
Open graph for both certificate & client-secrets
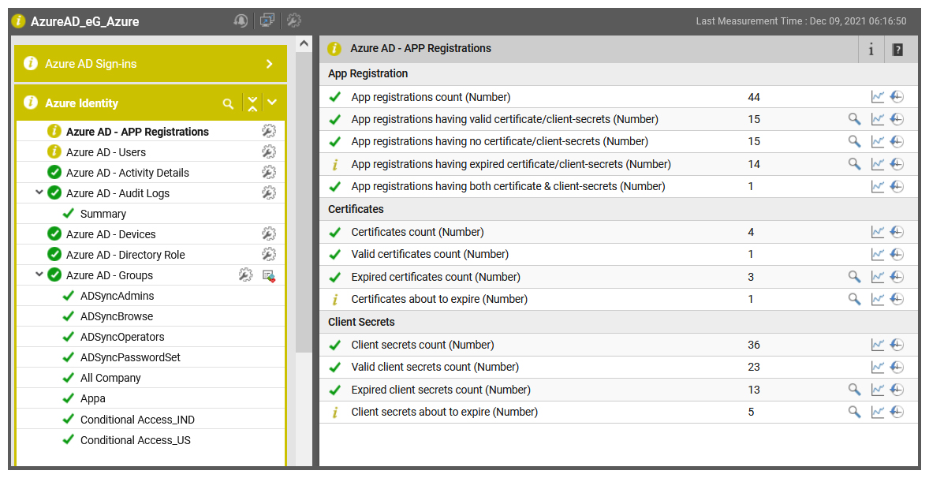tap(878, 187)
